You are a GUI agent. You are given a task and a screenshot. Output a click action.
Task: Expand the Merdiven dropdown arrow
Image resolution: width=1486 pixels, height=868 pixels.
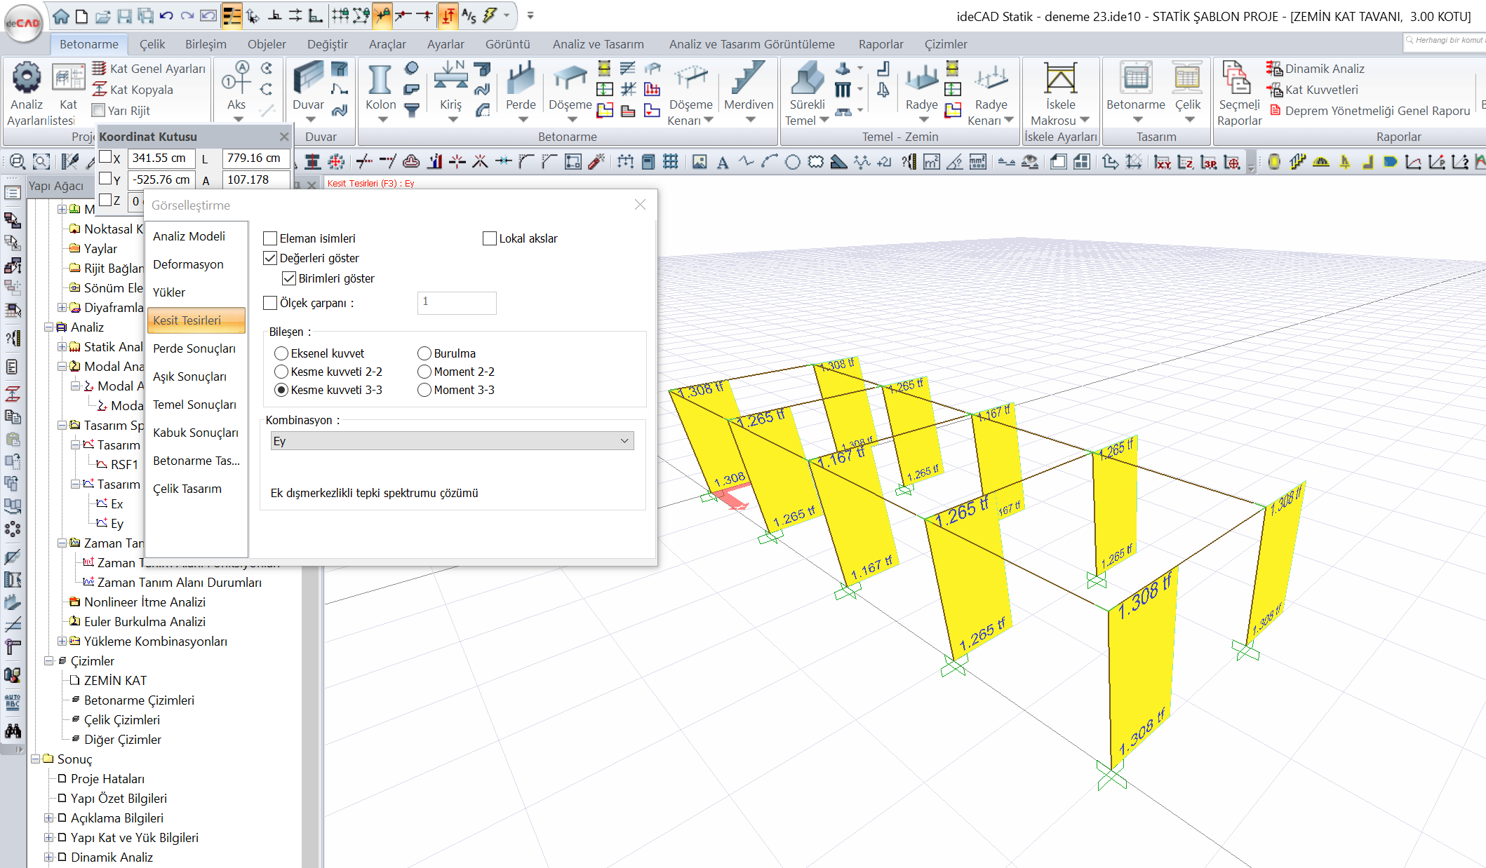[x=751, y=120]
